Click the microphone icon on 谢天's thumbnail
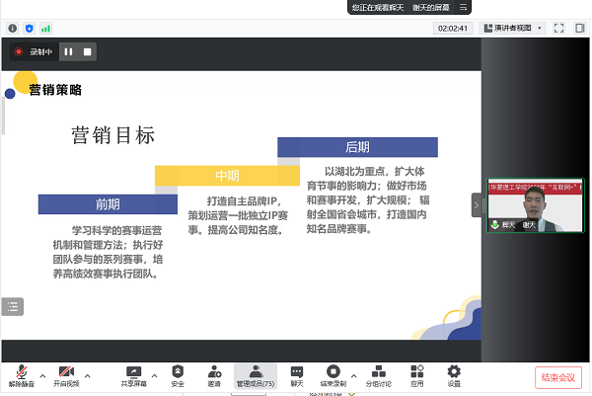Viewport: 592px width, 396px height. click(494, 224)
